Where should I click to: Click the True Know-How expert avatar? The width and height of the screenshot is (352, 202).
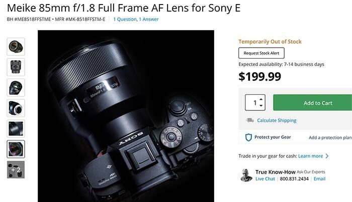pos(246,175)
